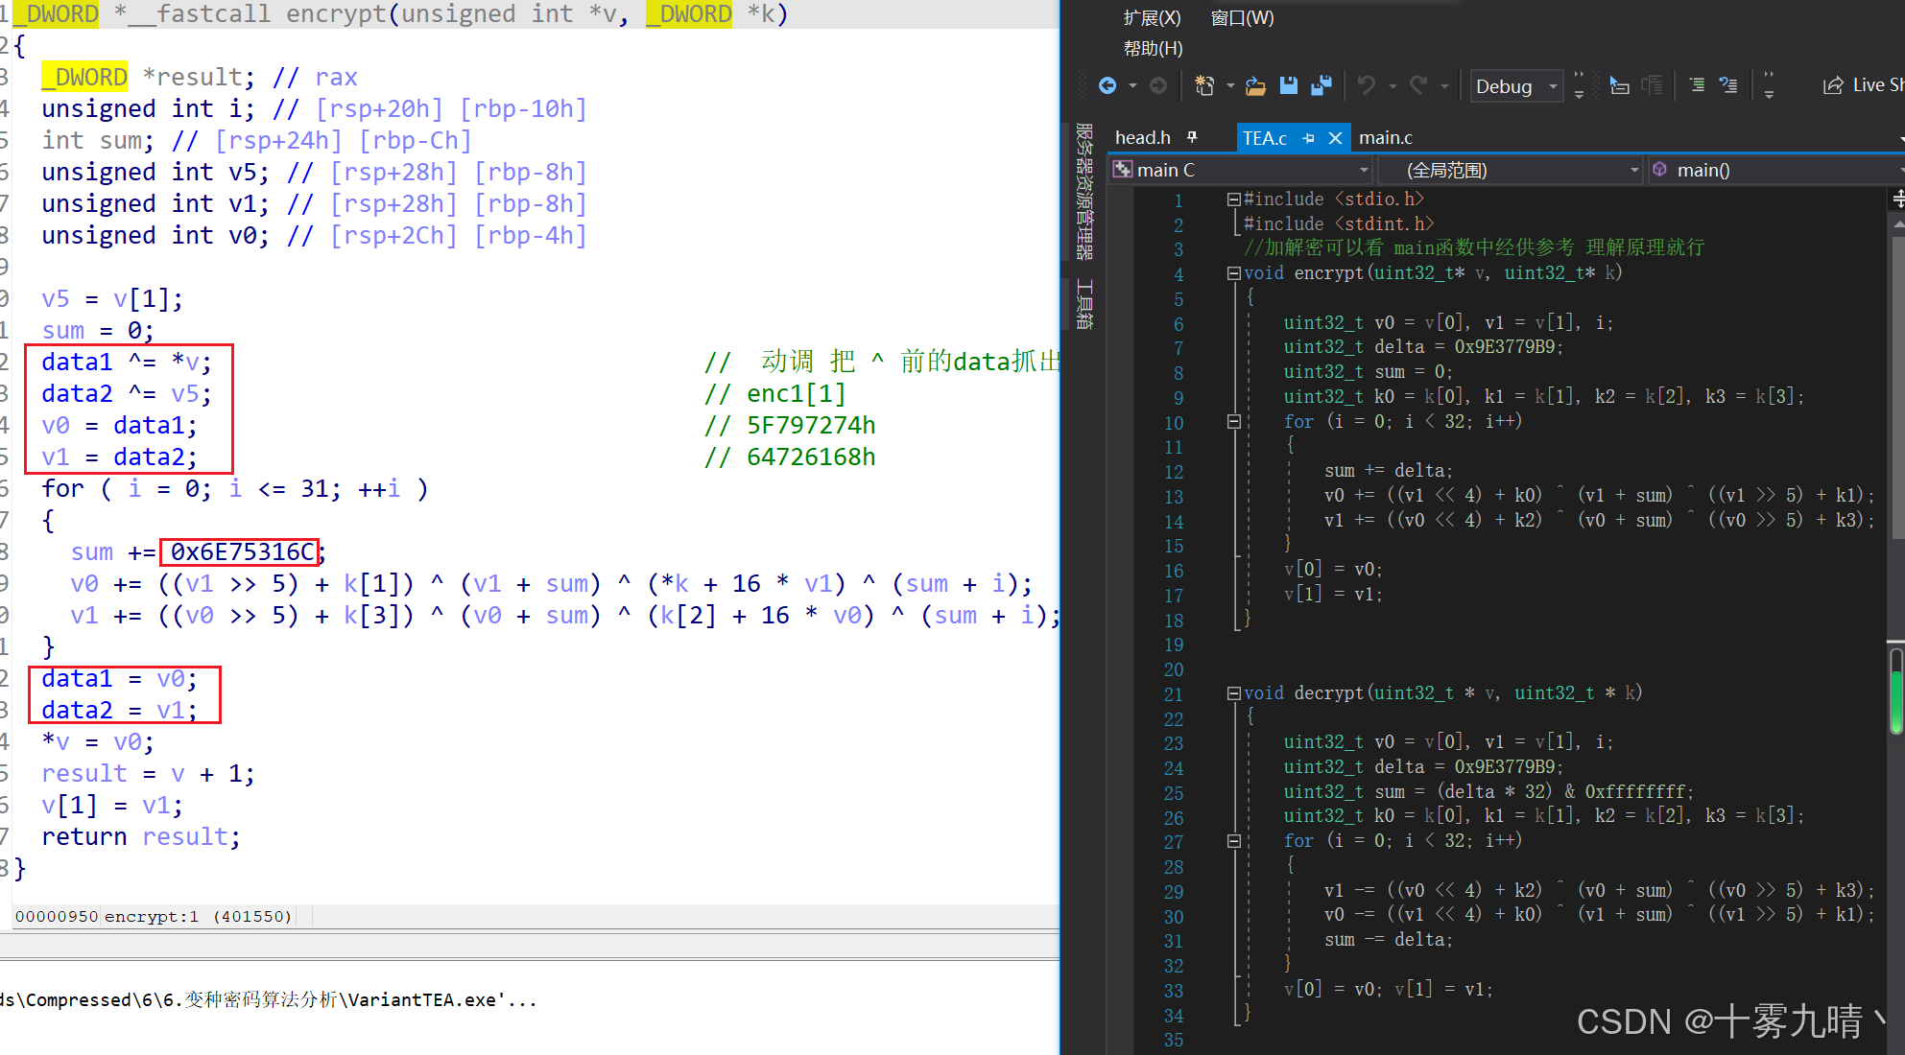The image size is (1905, 1055).
Task: Click the Undo icon
Action: click(1366, 85)
